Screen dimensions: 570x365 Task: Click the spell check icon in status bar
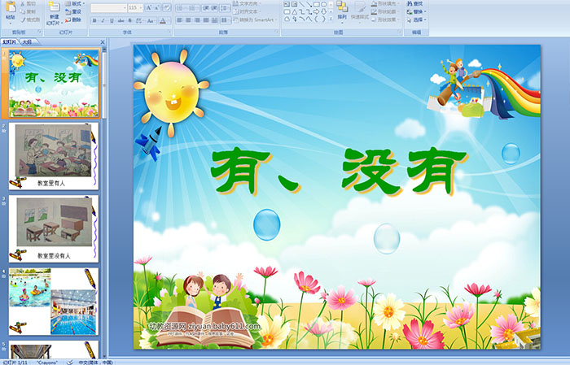point(70,362)
